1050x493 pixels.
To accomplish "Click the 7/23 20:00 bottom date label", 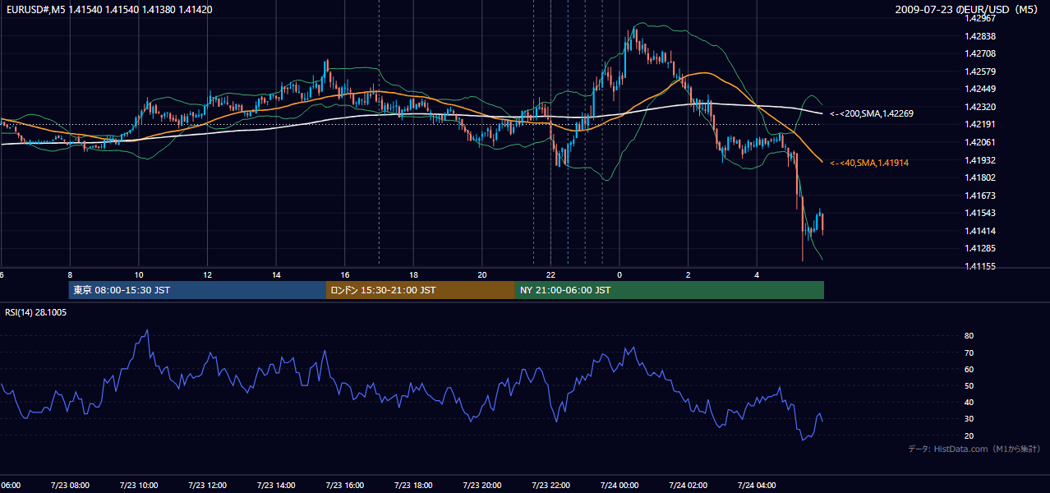I will tap(482, 486).
